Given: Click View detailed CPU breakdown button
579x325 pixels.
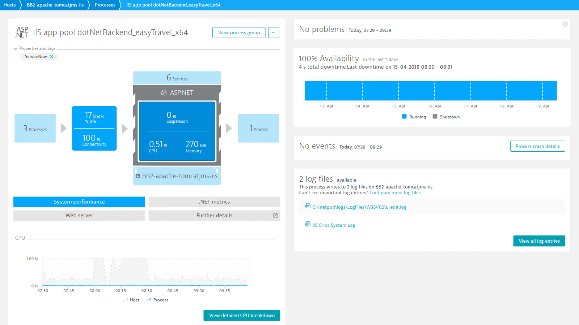Looking at the screenshot, I should [x=242, y=315].
